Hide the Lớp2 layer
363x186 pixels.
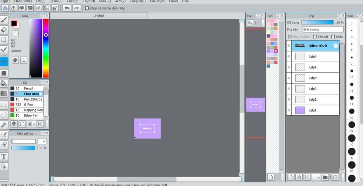click(289, 99)
